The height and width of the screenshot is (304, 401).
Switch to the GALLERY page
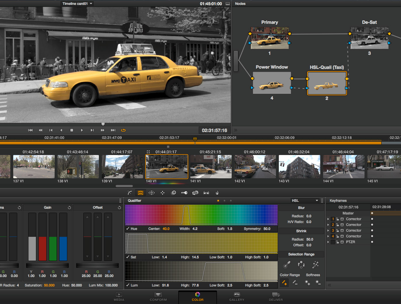point(236,297)
